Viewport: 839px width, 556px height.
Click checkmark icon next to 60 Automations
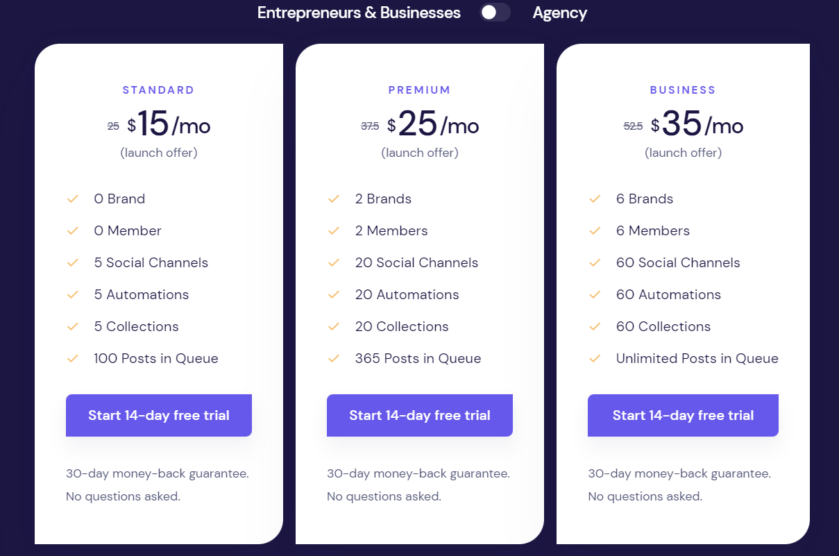(595, 295)
